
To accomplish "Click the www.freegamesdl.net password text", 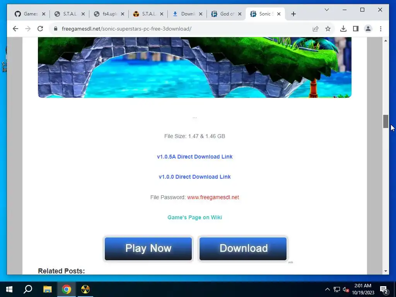I will coord(213,197).
